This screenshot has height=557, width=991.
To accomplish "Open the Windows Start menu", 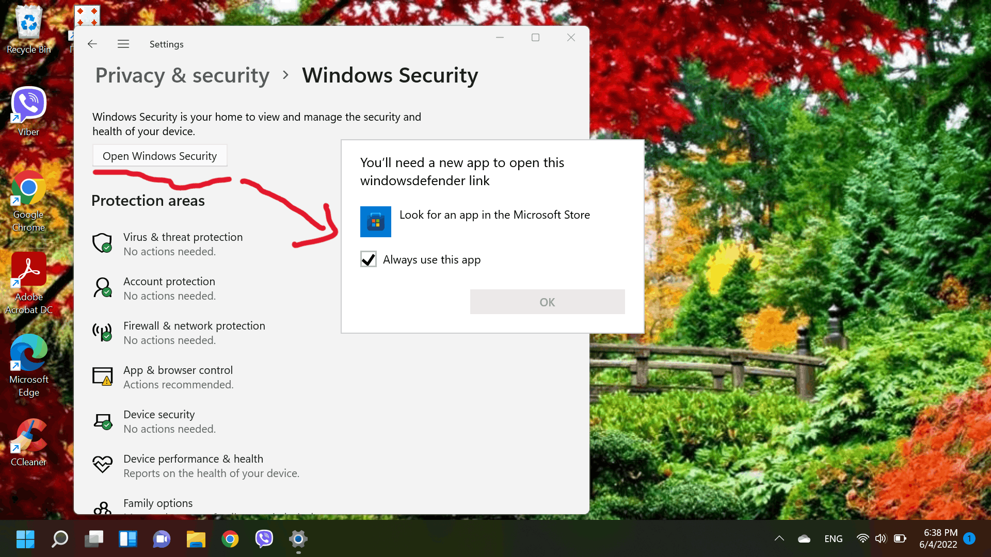I will click(25, 539).
